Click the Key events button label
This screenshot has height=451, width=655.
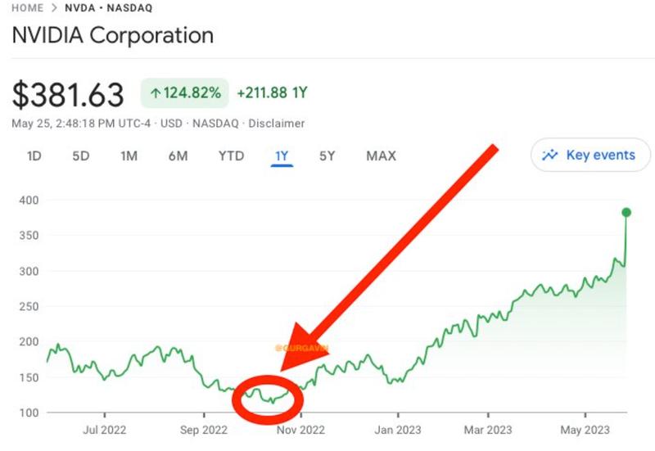pyautogui.click(x=600, y=155)
